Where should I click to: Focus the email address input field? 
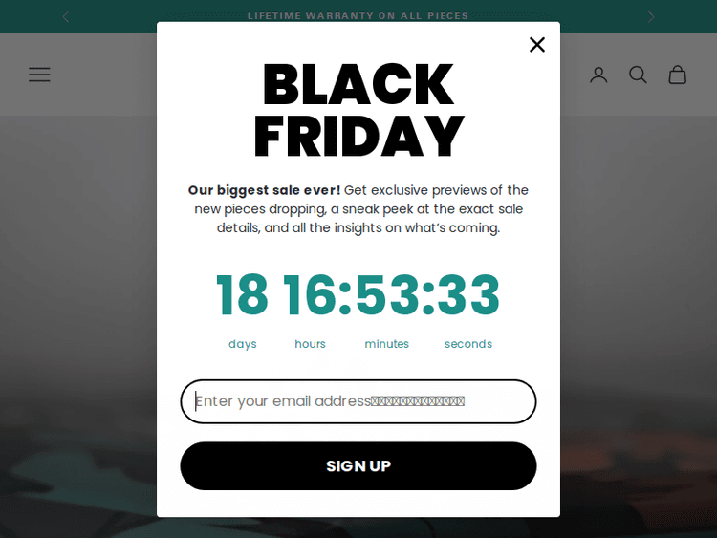point(358,401)
